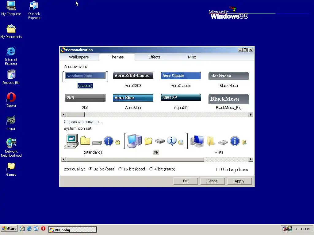Select the standard system icon set
The width and height of the screenshot is (314, 235).
pyautogui.click(x=93, y=144)
